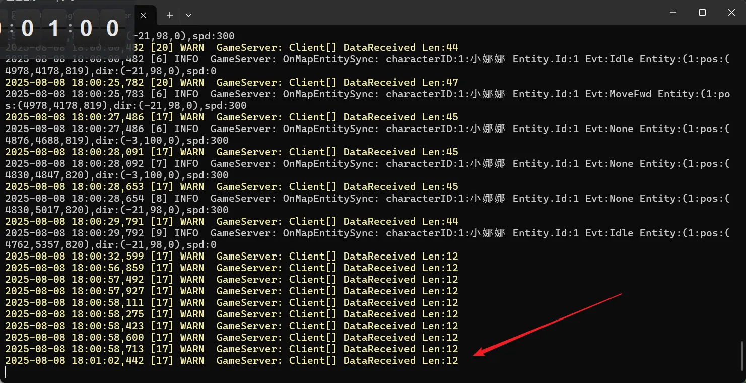Image resolution: width=746 pixels, height=383 pixels.
Task: Minimize the terminal window
Action: [x=672, y=13]
